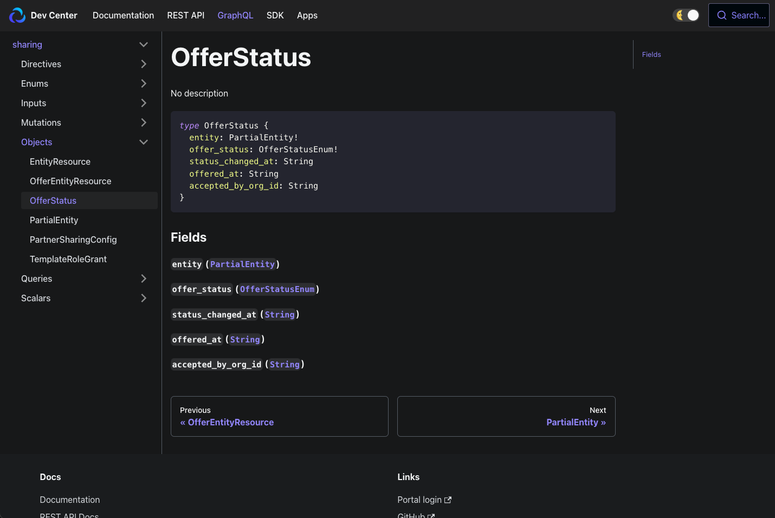Expand the Queries category arrow
Screen dimensions: 775x518
click(x=144, y=279)
